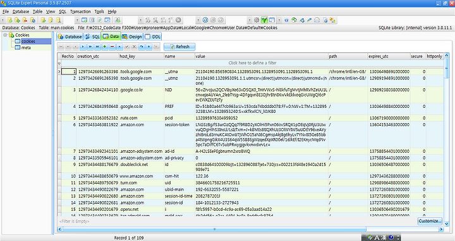The width and height of the screenshot is (455, 241).
Task: Open the Help menu
Action: tap(112, 11)
